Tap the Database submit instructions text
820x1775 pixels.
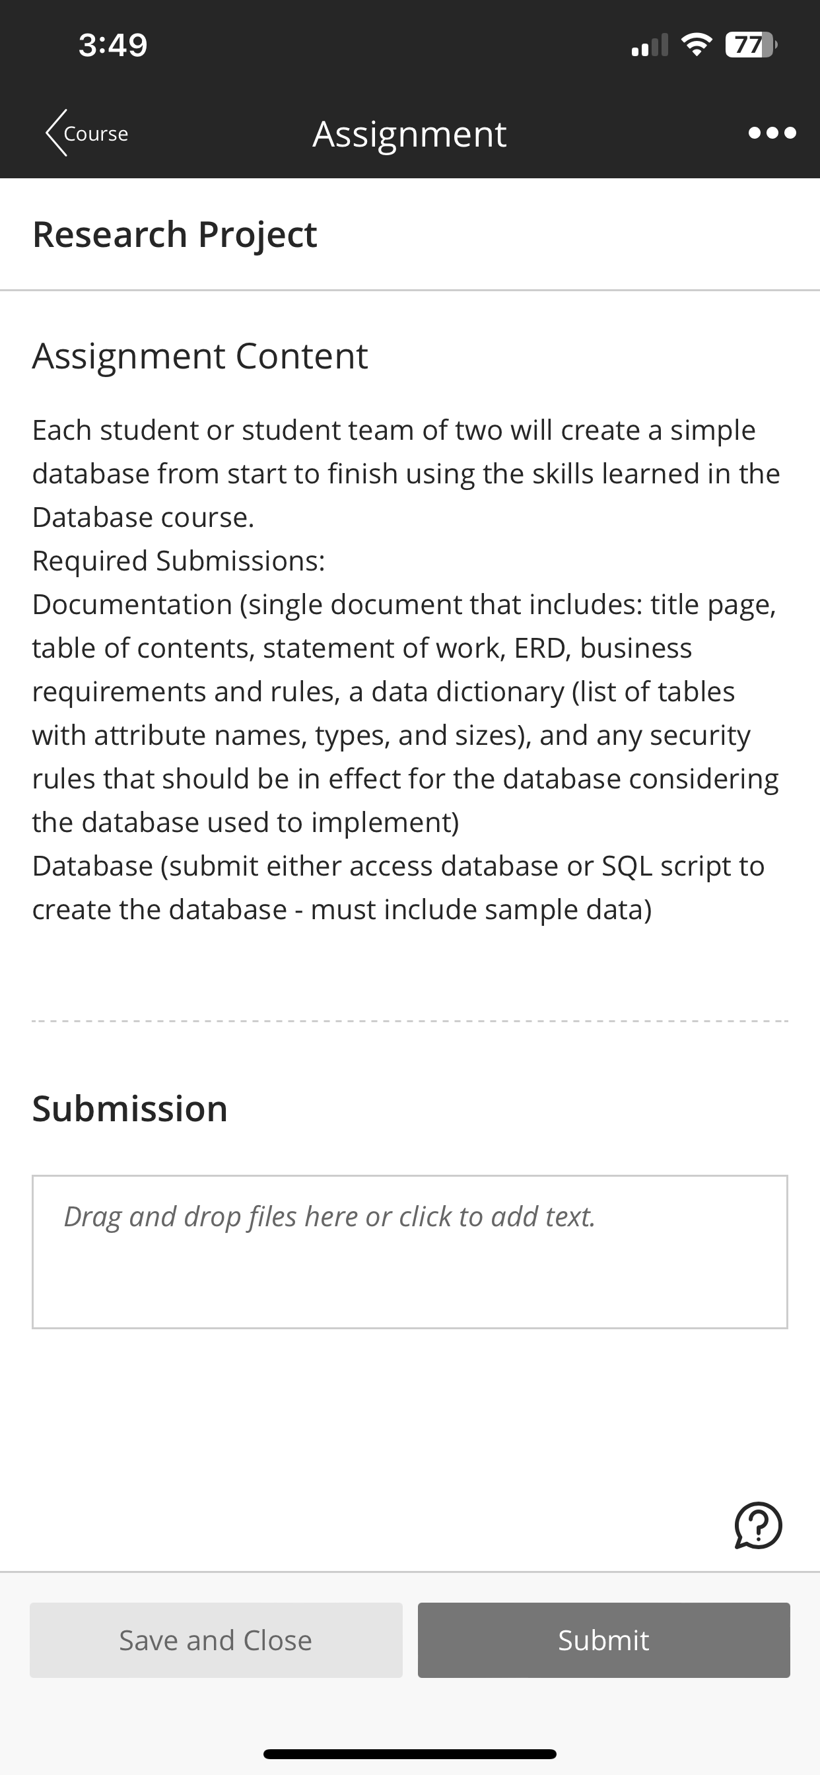[x=398, y=887]
